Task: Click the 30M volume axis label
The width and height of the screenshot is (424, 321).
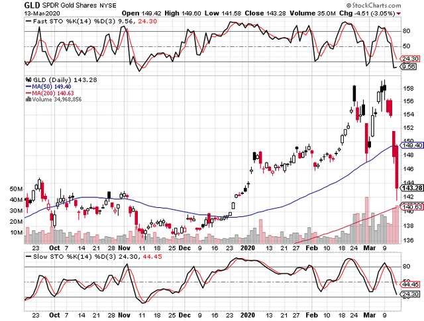Action: pos(16,210)
